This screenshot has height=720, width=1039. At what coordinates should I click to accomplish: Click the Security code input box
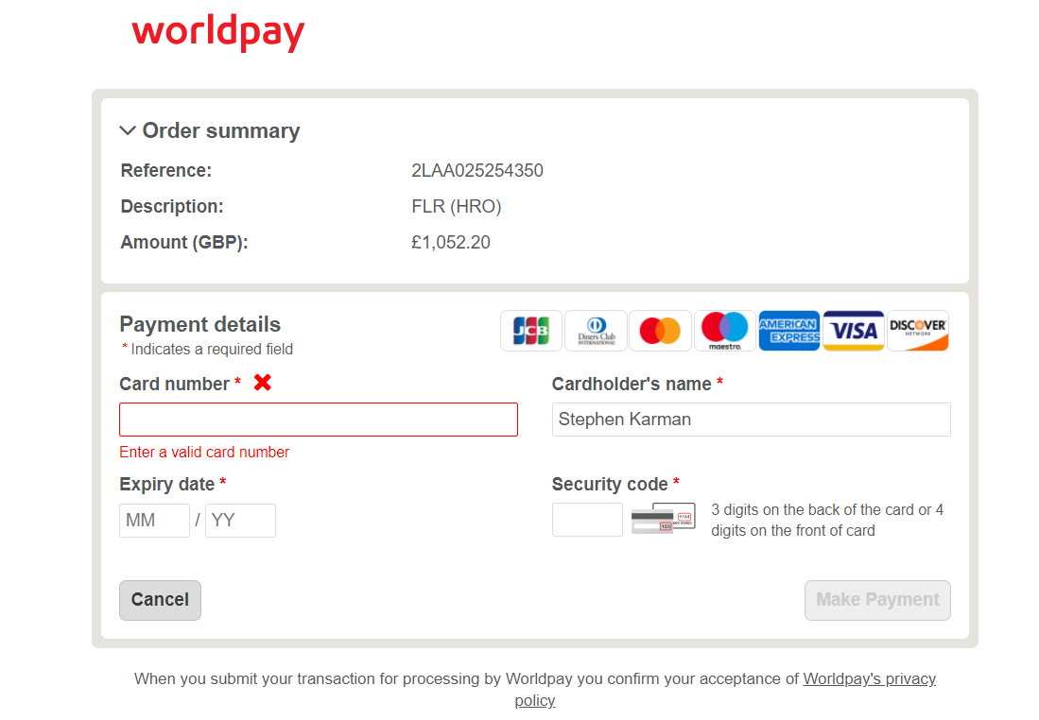click(587, 520)
